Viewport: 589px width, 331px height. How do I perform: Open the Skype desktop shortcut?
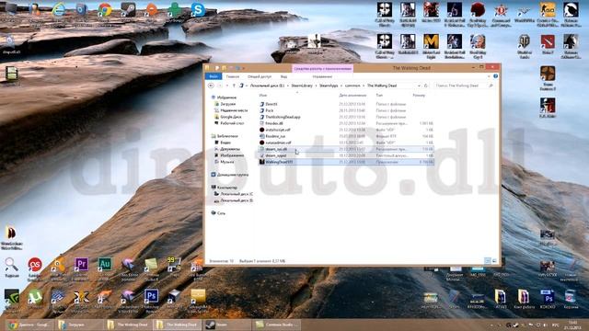(x=198, y=10)
